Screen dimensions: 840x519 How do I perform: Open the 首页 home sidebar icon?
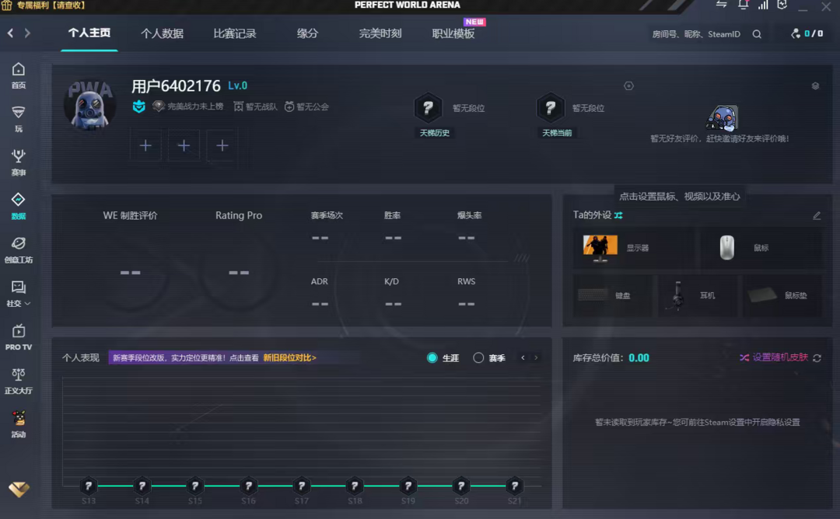click(x=19, y=75)
